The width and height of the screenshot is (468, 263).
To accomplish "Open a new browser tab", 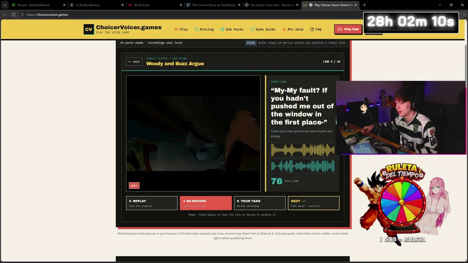I will (364, 5).
